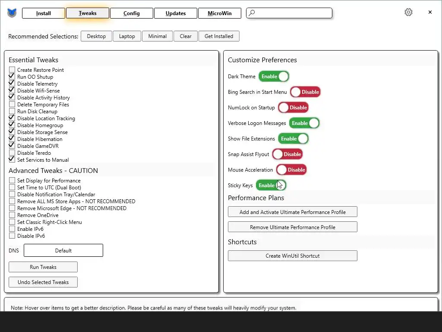Clear all selected tweaks

pos(186,36)
